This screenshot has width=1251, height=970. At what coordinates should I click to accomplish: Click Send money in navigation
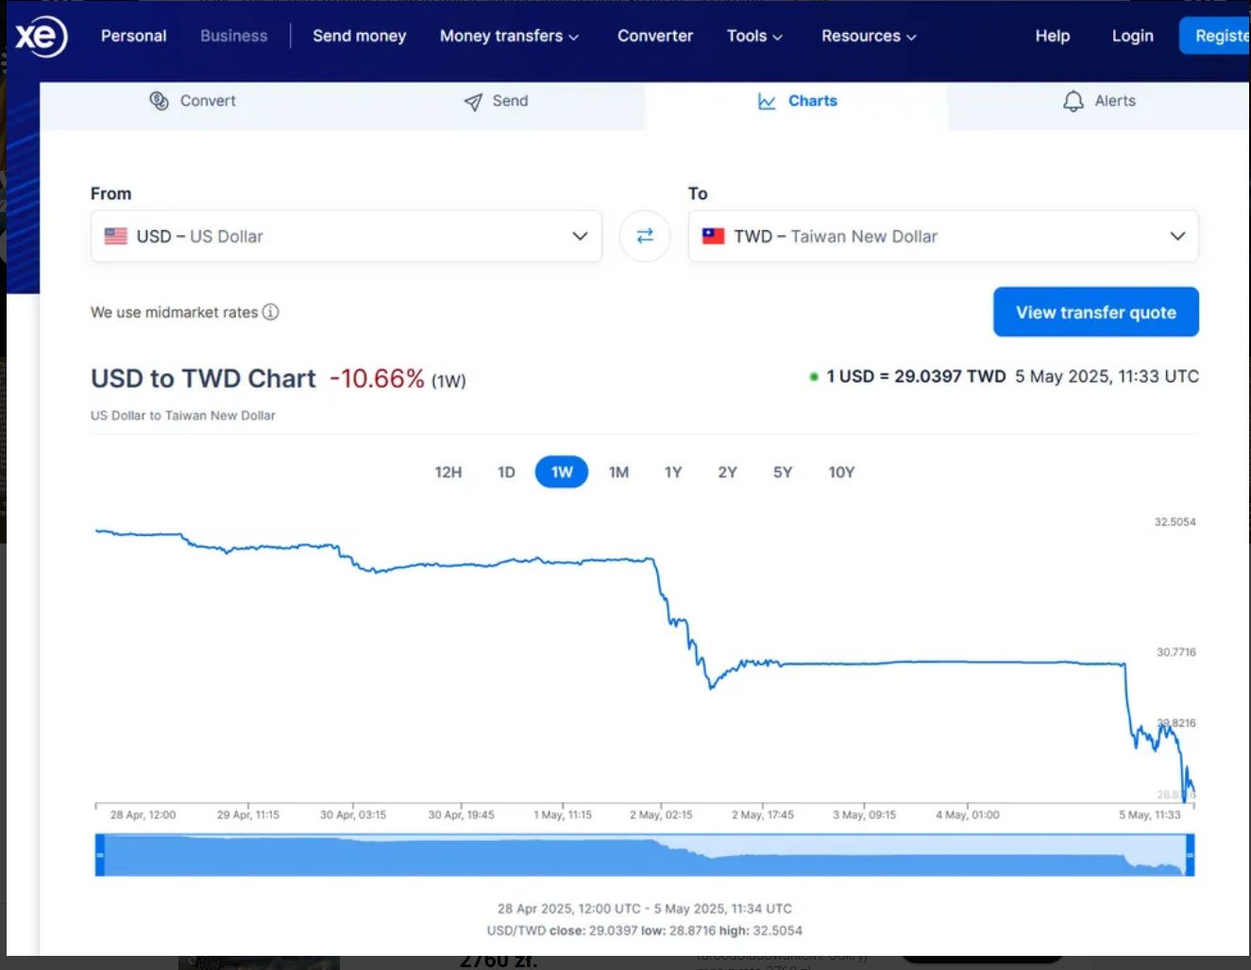[x=360, y=36]
